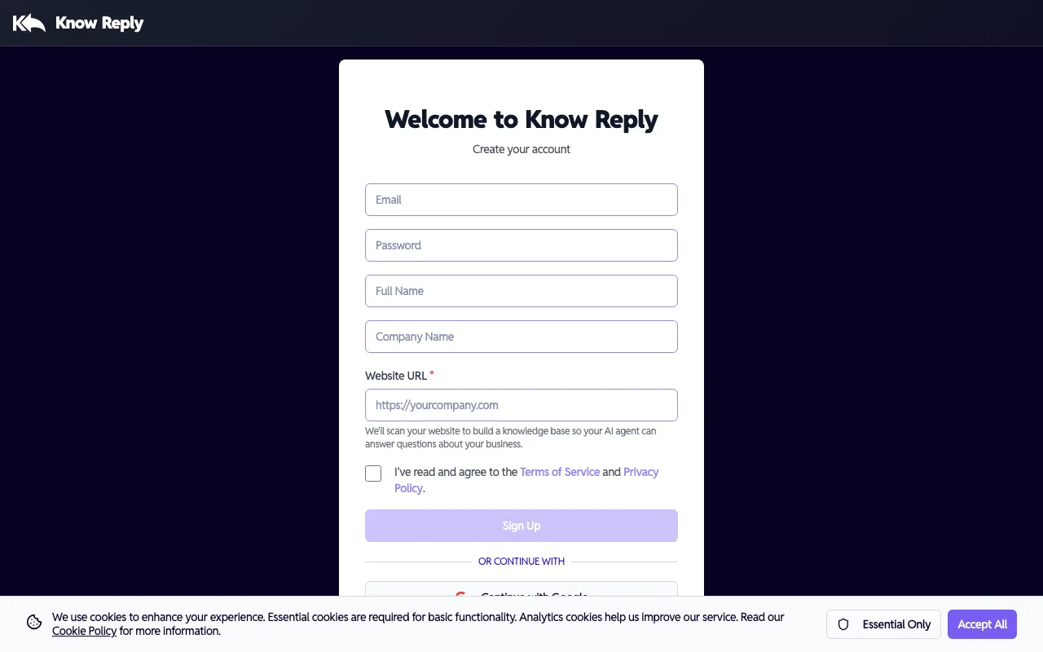Open the Privacy Policy link
1043x652 pixels.
pyautogui.click(x=640, y=472)
